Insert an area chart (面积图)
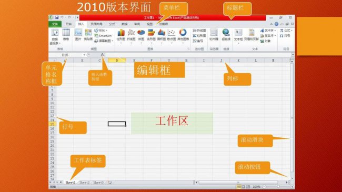This screenshot has height=192, width=342. click(162, 36)
